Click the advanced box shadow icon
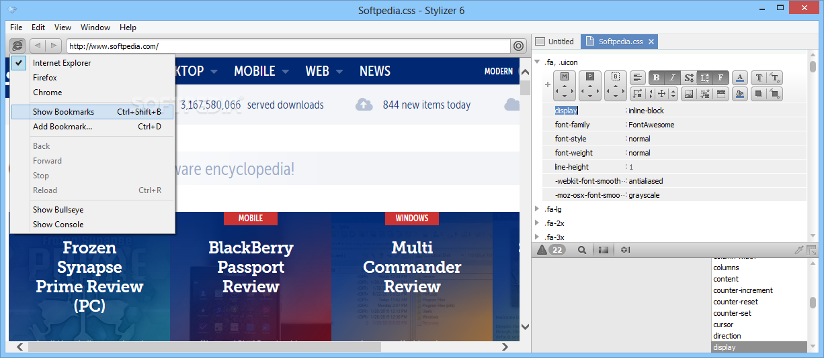The height and width of the screenshot is (358, 824). [x=775, y=94]
